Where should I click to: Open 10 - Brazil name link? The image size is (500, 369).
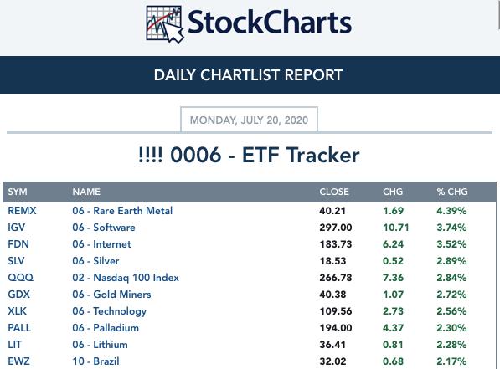pyautogui.click(x=95, y=361)
